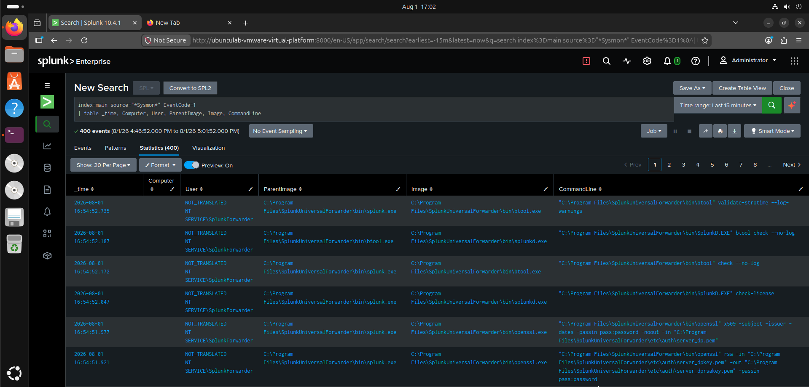
Task: Sort by the _time column
Action: (84, 189)
